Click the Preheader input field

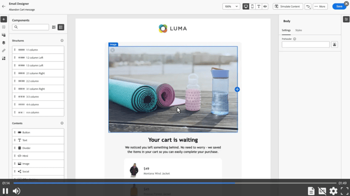coord(306,45)
